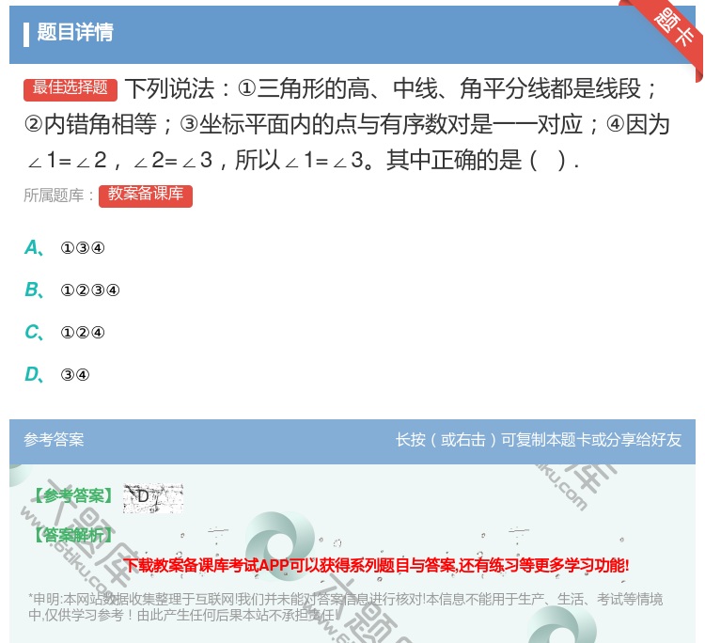This screenshot has height=643, width=705.
Task: Select answer option D ③④
Action: [x=57, y=374]
